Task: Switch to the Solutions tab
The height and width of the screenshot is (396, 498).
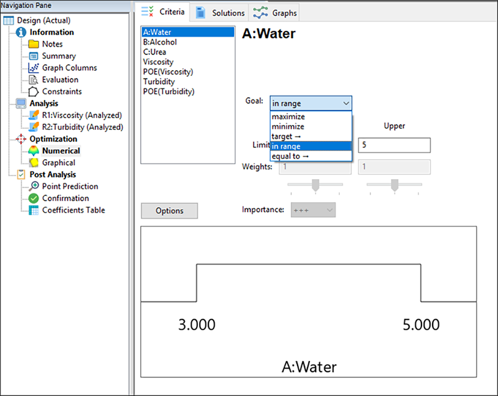Action: (220, 12)
